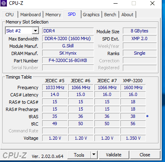
Task: Open the Memory tab
Action: [x=53, y=15]
